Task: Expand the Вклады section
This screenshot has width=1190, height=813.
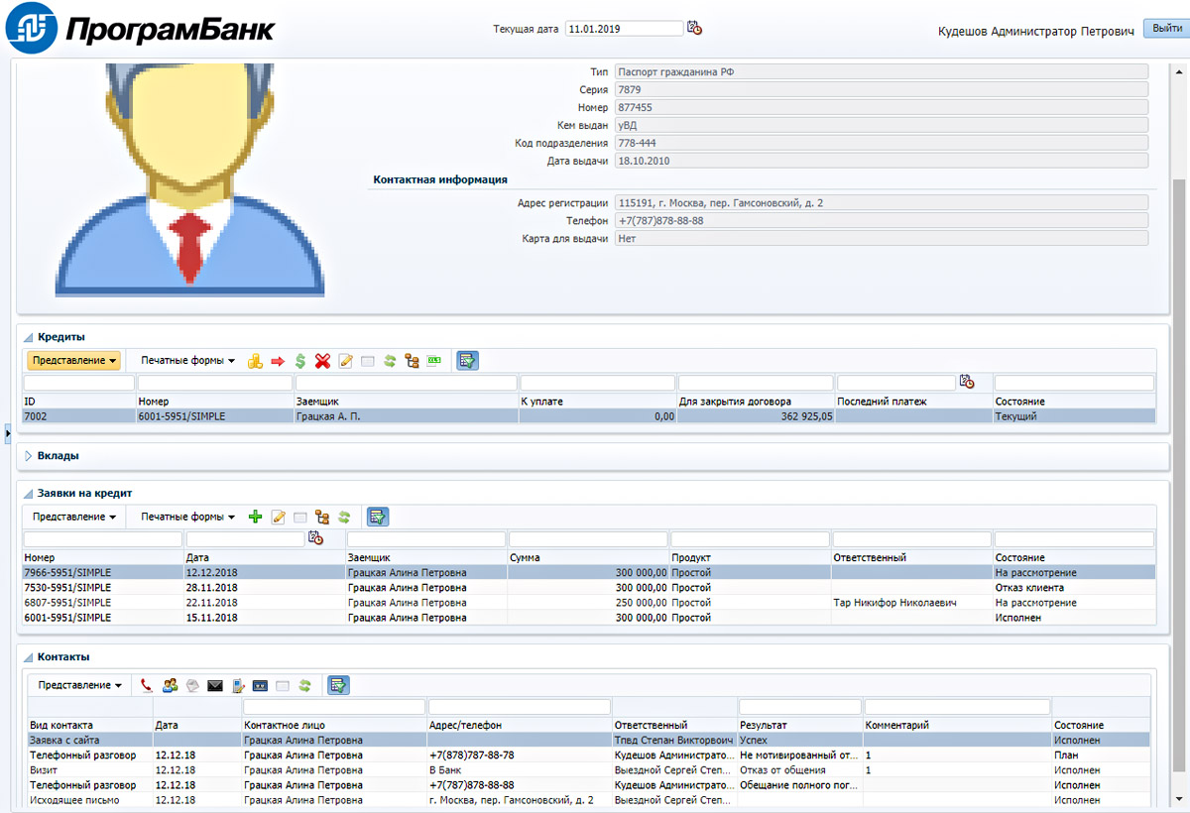Action: click(28, 456)
